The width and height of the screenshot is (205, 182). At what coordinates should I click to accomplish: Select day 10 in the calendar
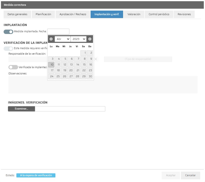(51, 65)
